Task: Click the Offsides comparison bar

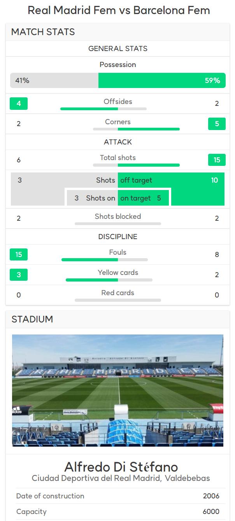Action: (103, 109)
